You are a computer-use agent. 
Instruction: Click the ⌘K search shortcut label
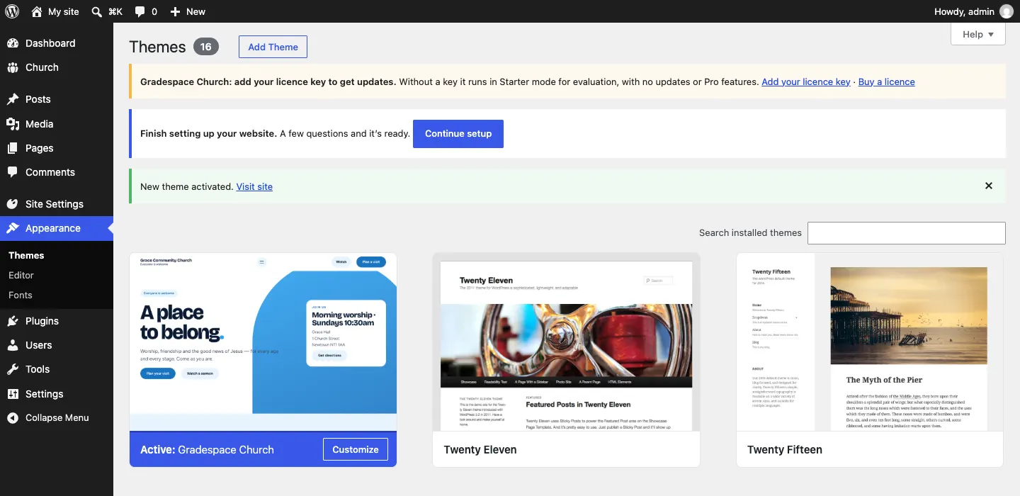pyautogui.click(x=115, y=11)
